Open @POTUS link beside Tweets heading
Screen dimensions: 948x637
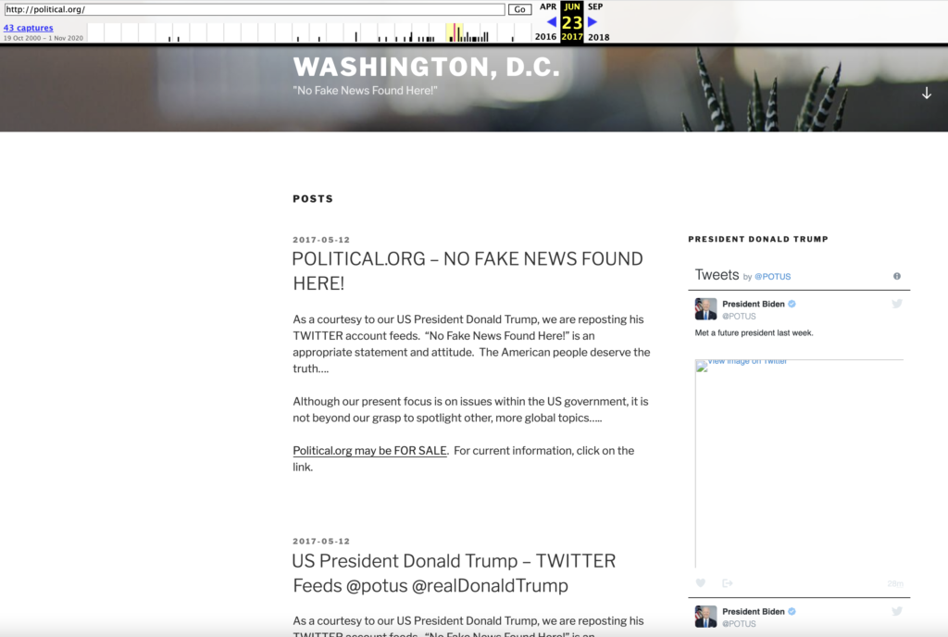[x=772, y=277]
